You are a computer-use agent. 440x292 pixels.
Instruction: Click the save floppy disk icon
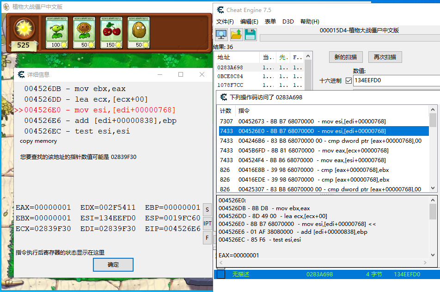251,35
